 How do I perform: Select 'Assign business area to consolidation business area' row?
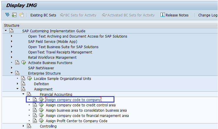point(86,110)
